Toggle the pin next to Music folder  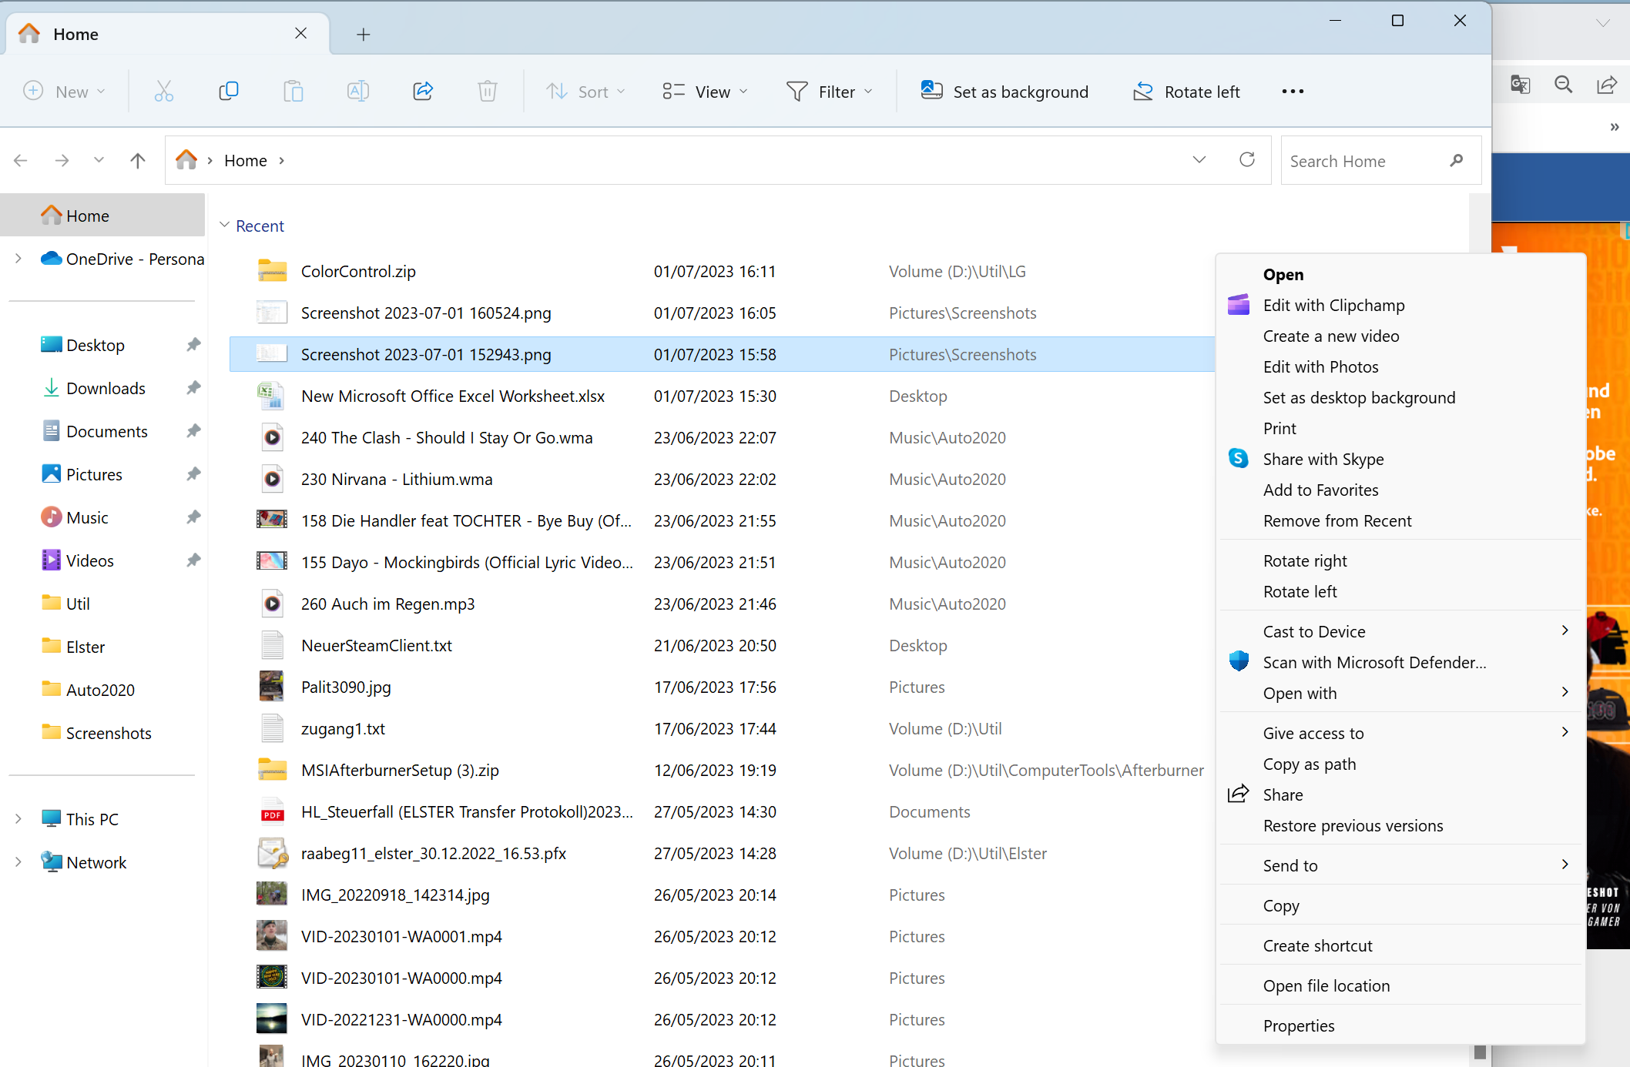(x=193, y=517)
